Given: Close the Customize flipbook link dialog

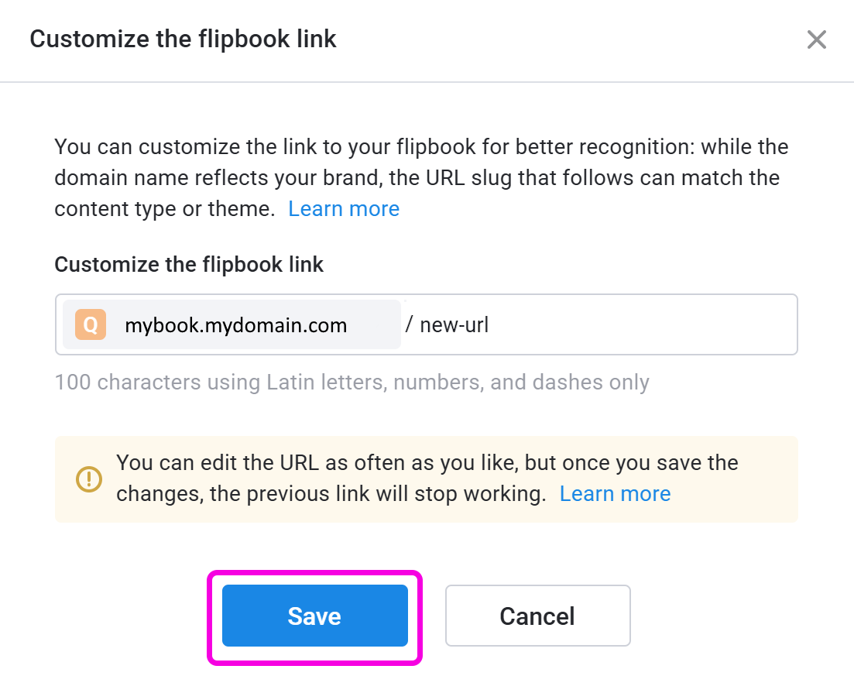Looking at the screenshot, I should (x=816, y=39).
